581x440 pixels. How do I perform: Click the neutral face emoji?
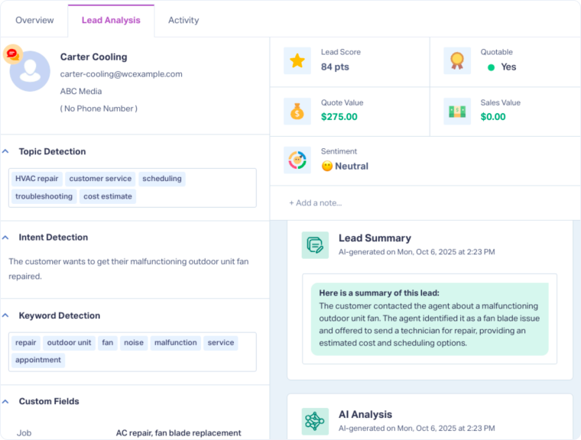[327, 166]
